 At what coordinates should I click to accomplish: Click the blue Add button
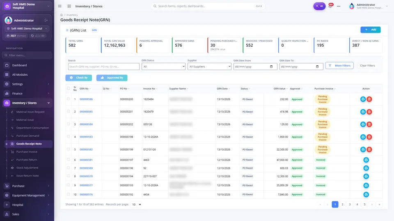370,29
